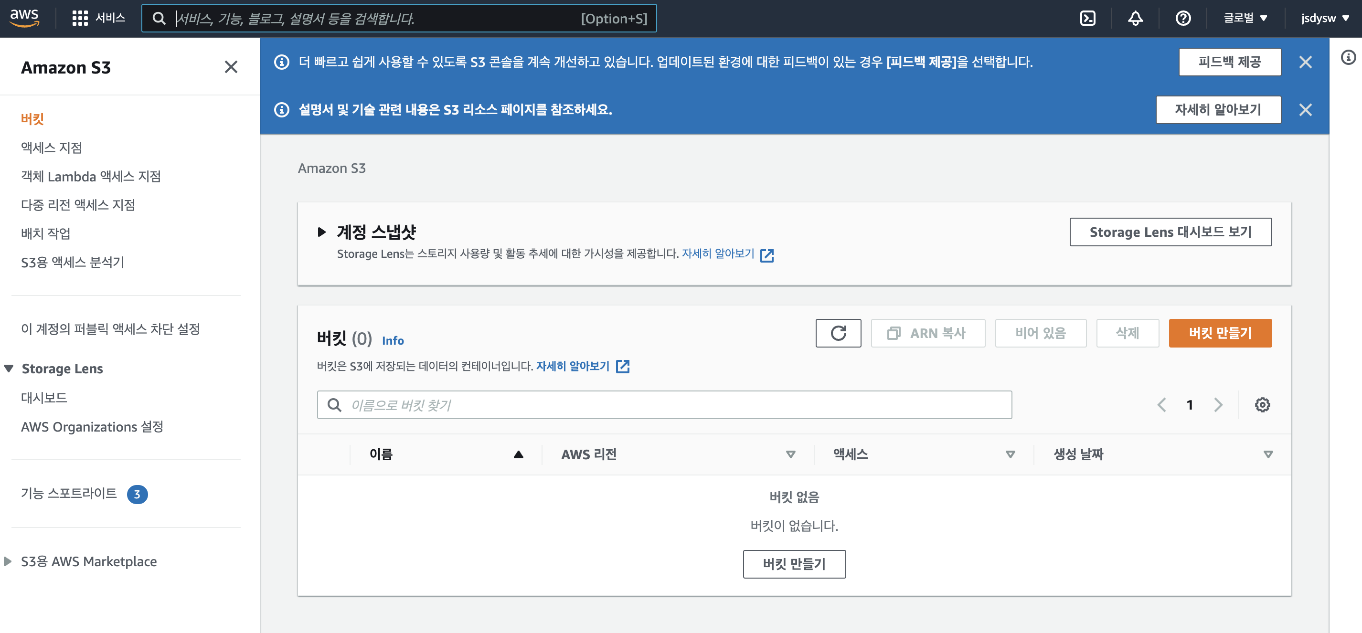The width and height of the screenshot is (1362, 633).
Task: Open table preferences gear icon
Action: pyautogui.click(x=1262, y=405)
